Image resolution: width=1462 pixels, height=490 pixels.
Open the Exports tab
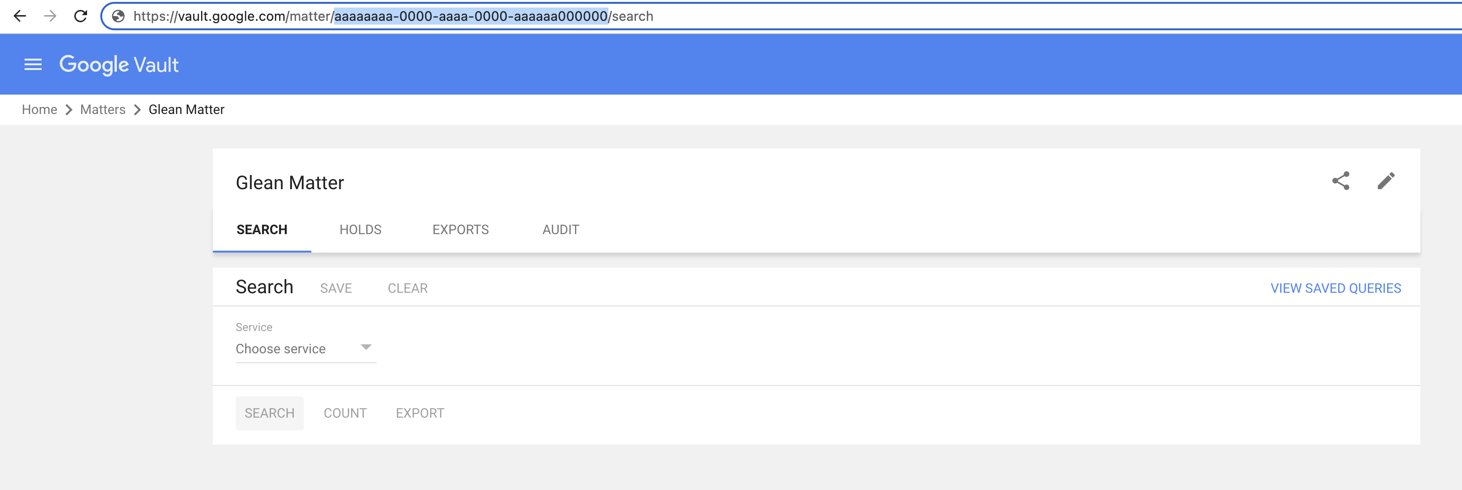click(x=460, y=230)
